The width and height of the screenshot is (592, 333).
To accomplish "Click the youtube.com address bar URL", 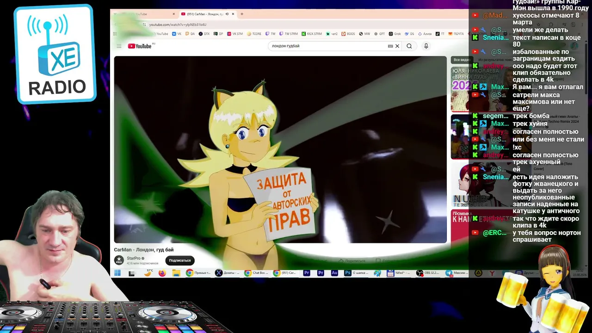I will point(178,25).
